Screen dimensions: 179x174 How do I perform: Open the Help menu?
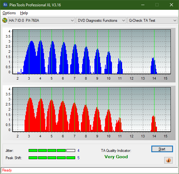click(24, 13)
